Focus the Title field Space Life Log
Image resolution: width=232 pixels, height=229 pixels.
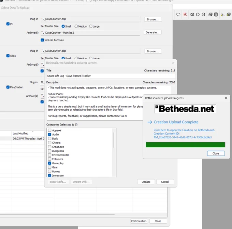pos(111,76)
